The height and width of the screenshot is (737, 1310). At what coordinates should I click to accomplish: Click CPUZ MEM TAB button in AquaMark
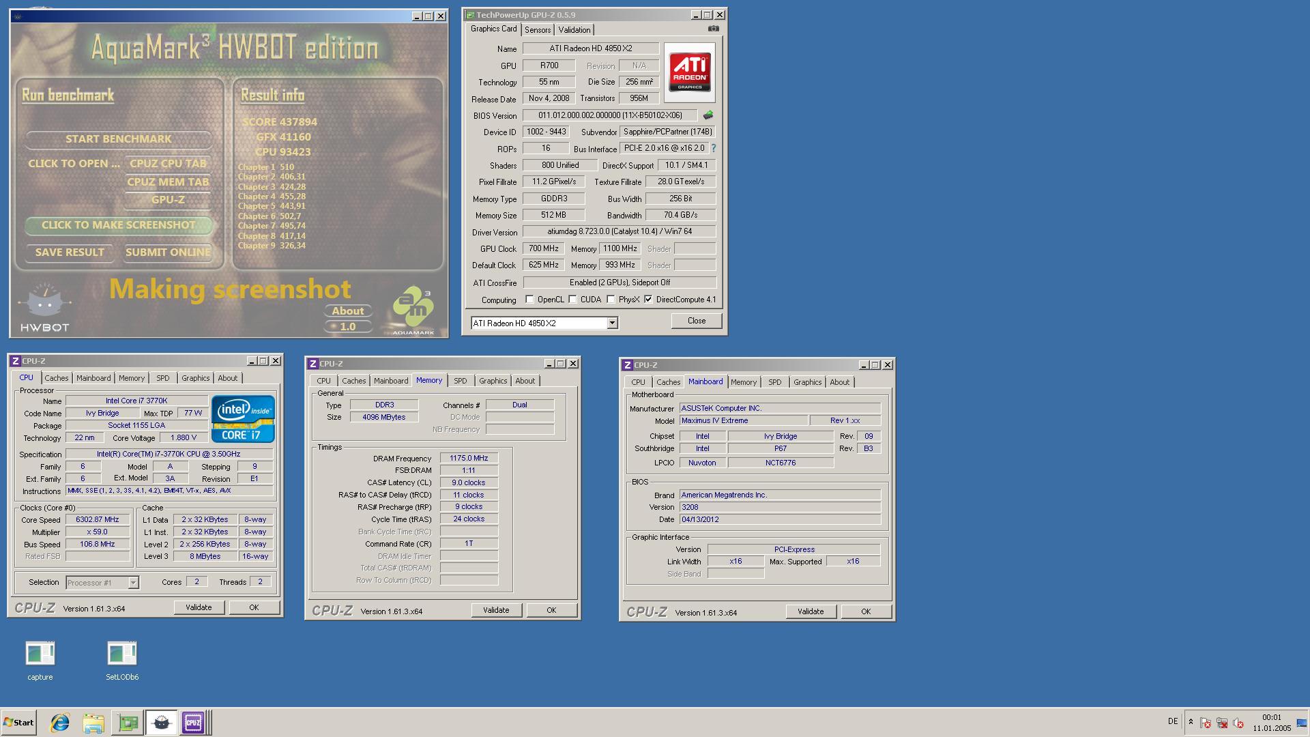168,182
